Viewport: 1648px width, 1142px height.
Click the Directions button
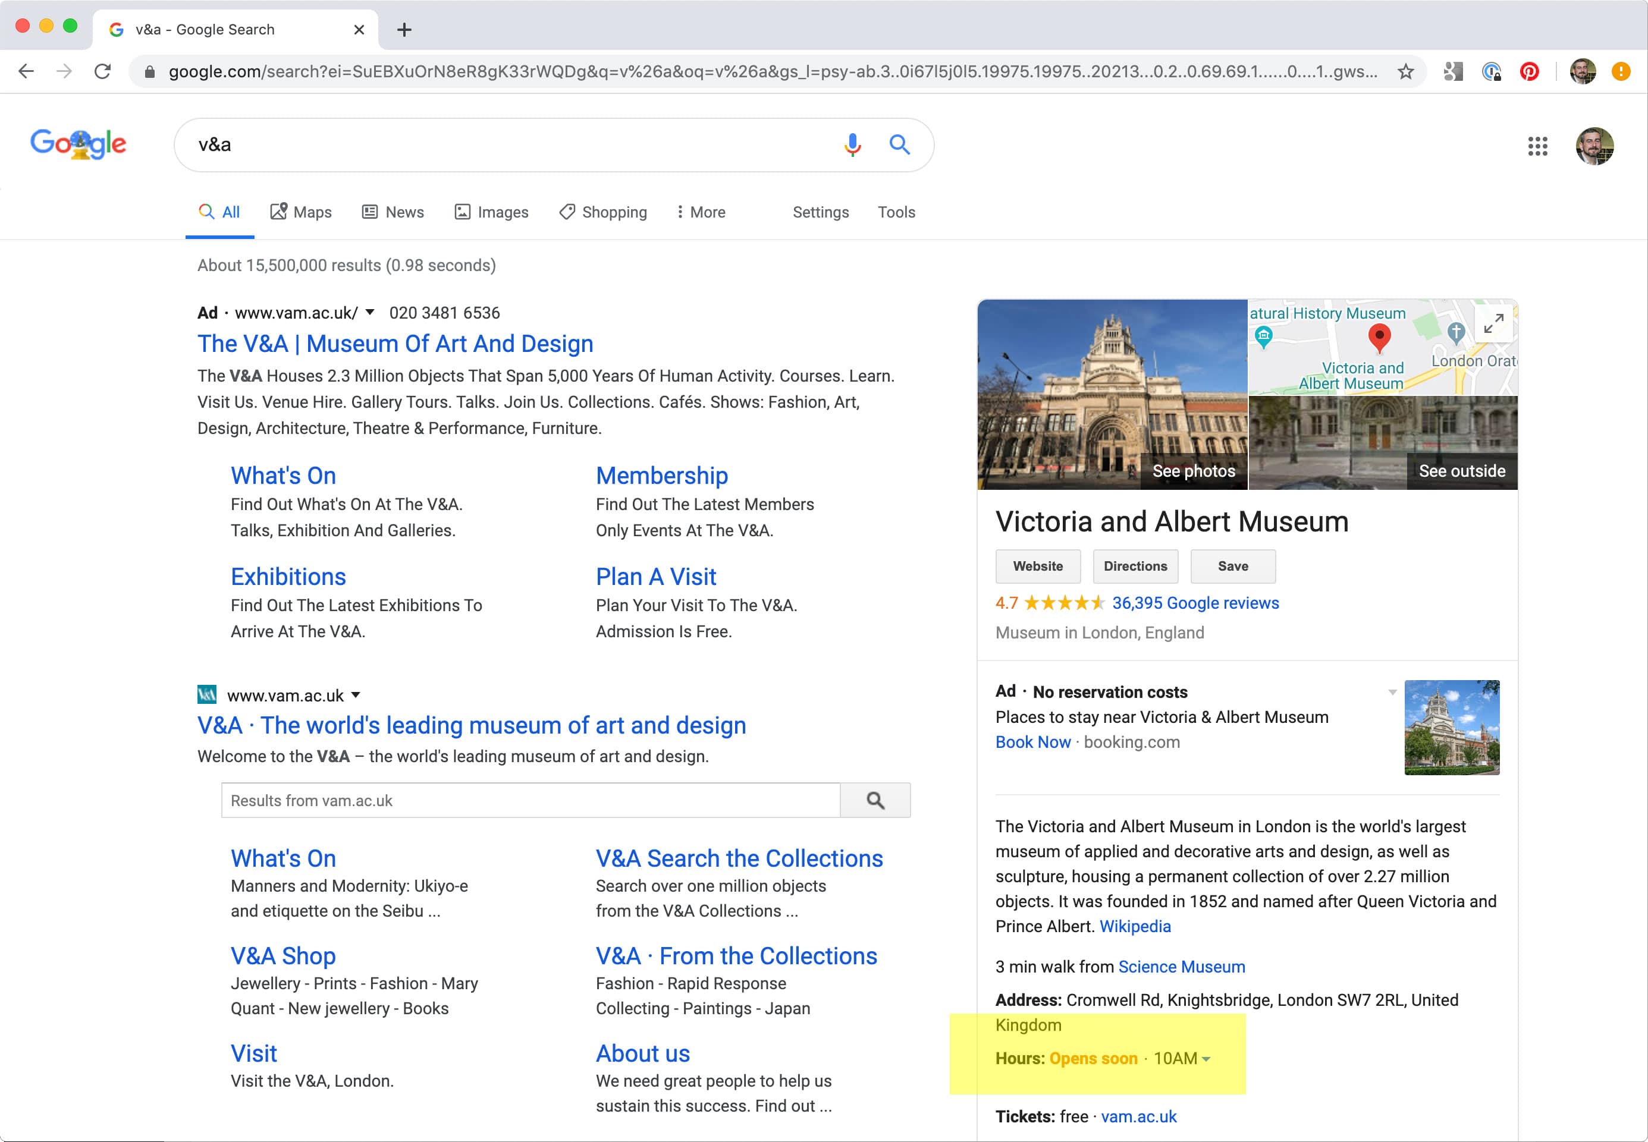click(1135, 566)
